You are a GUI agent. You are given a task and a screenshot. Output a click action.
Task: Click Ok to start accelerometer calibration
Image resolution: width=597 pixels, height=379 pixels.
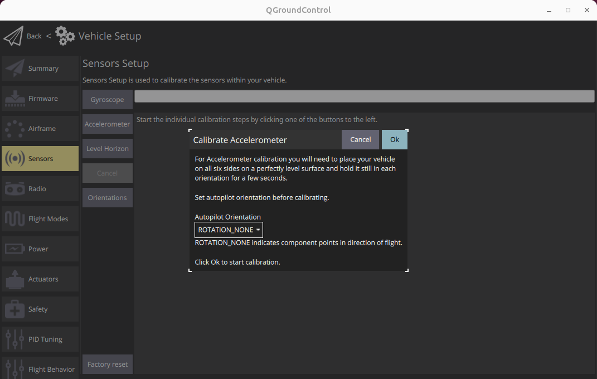(395, 140)
